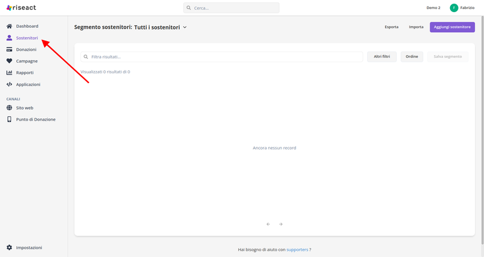The width and height of the screenshot is (484, 257).
Task: Click the top Cerca search bar
Action: (x=231, y=8)
